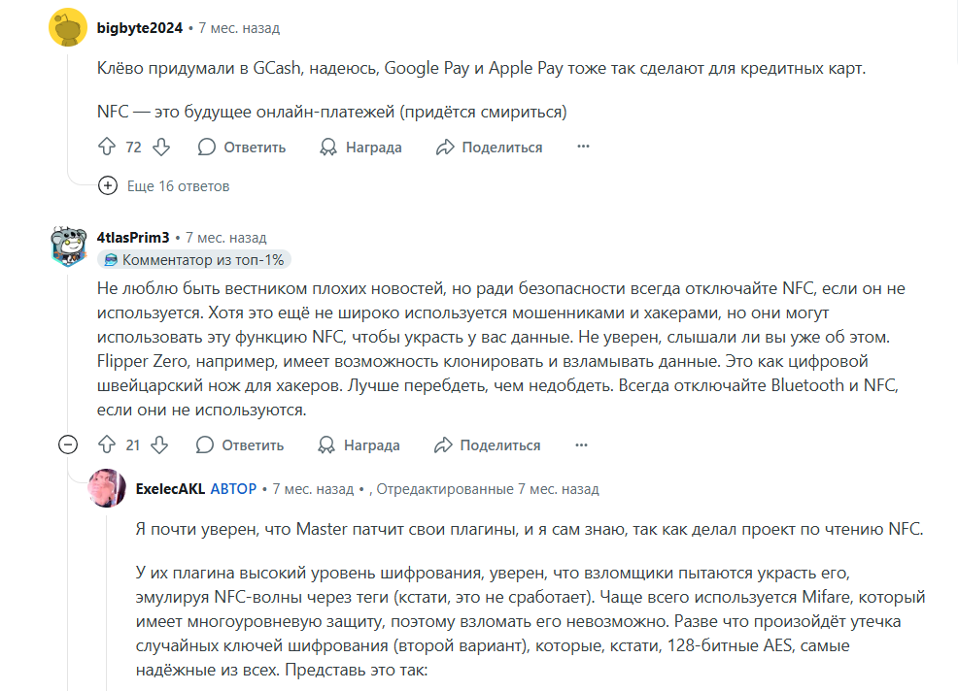The width and height of the screenshot is (958, 691).
Task: Give an award to bigbyte2024's comment
Action: 360,148
